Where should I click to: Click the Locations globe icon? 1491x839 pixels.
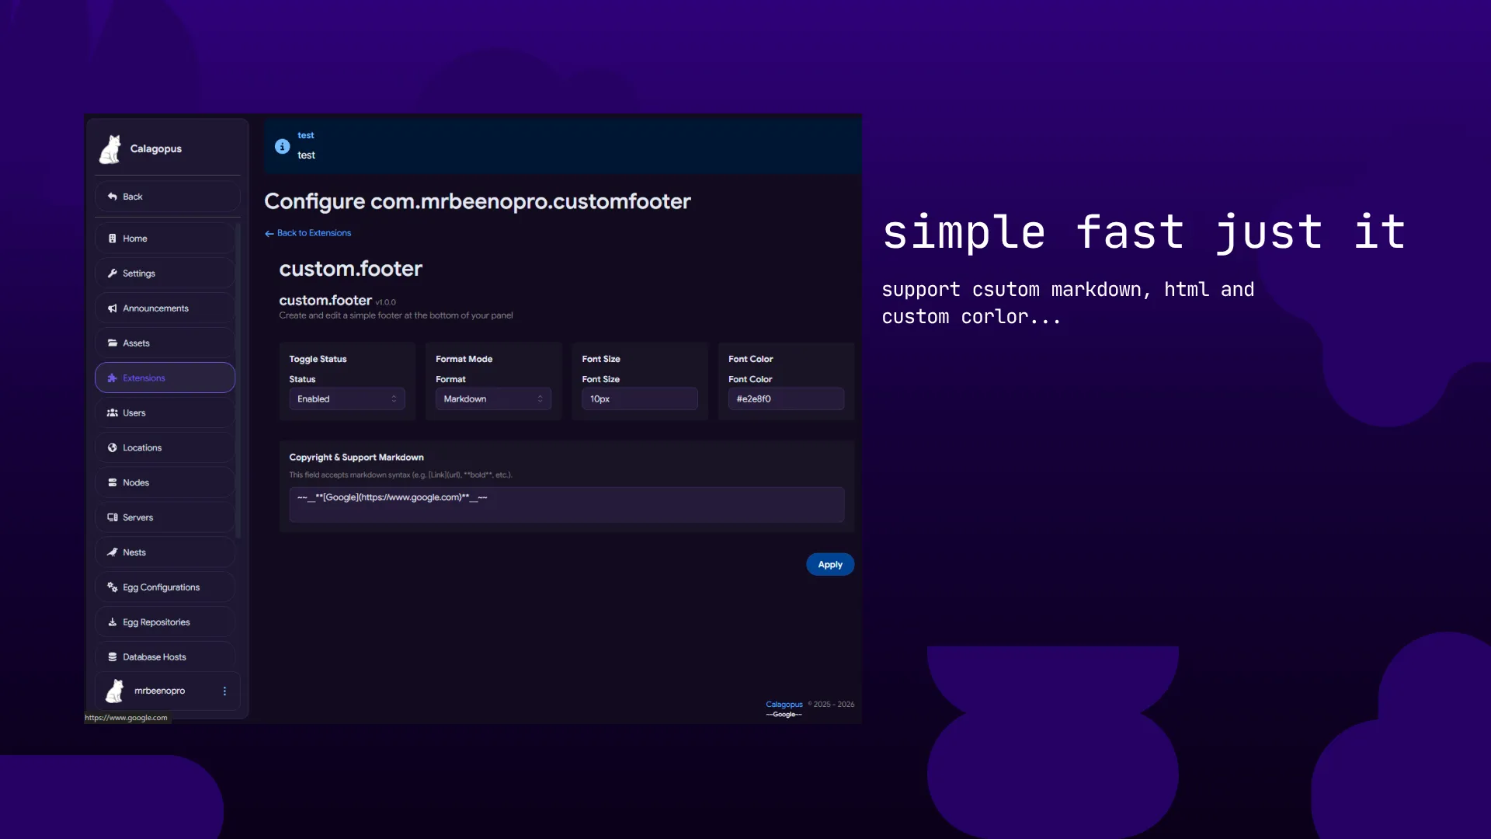point(113,447)
